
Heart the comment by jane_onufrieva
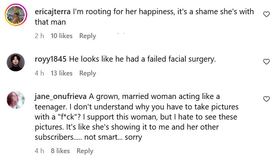tap(266, 99)
